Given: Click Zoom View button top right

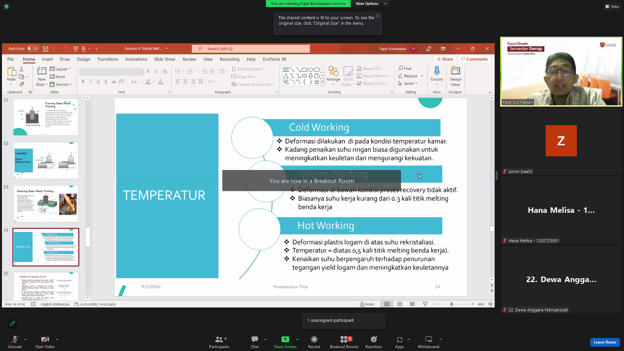Looking at the screenshot, I should [612, 6].
